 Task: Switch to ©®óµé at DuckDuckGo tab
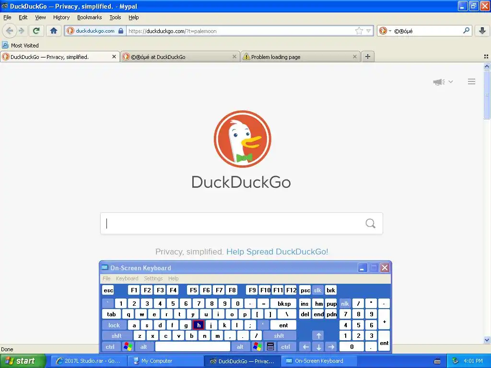point(180,57)
